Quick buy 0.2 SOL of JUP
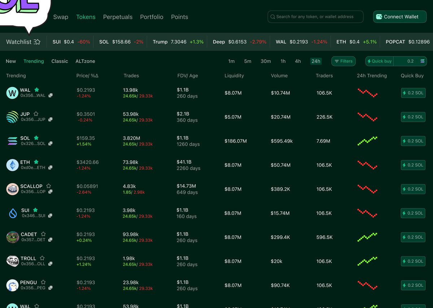 point(413,117)
